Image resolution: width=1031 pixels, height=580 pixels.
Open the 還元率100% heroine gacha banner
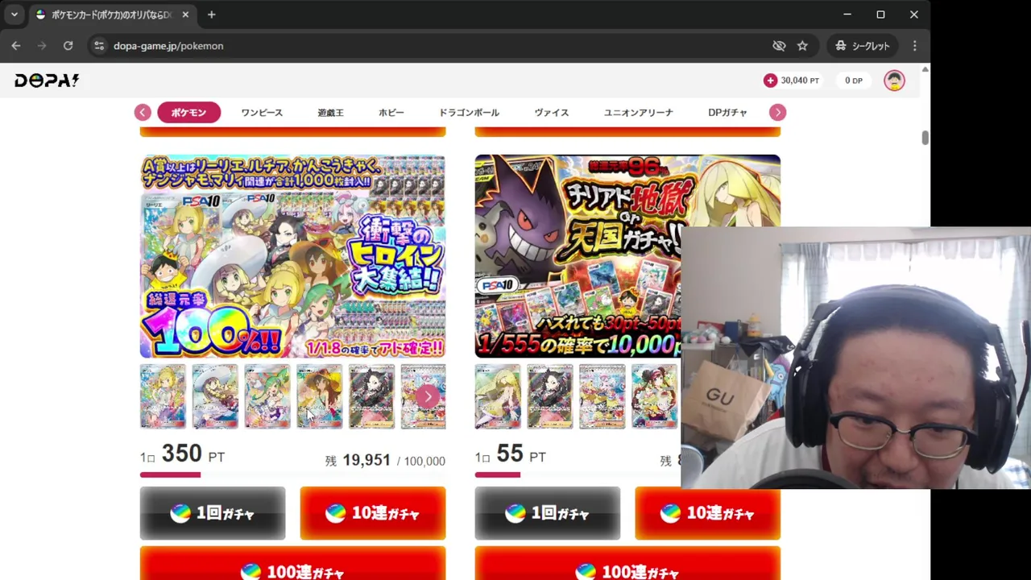tap(292, 256)
